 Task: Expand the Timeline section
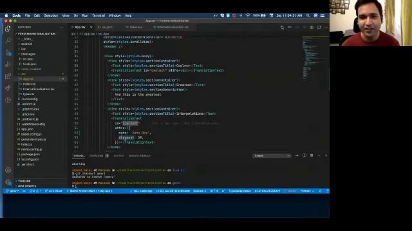point(41,181)
